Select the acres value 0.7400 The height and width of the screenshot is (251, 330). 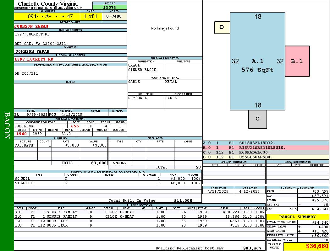coord(114,16)
